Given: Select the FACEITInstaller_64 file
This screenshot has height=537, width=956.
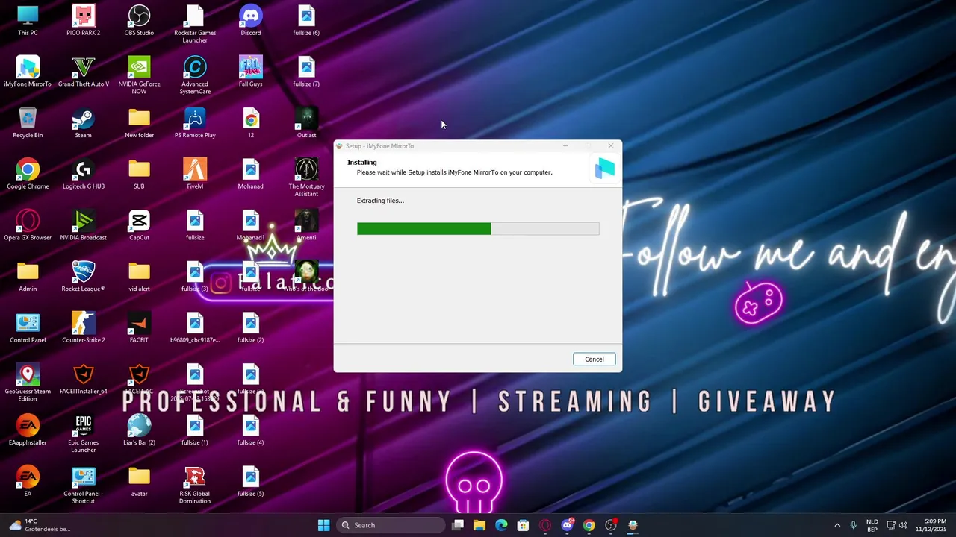Looking at the screenshot, I should pyautogui.click(x=84, y=380).
